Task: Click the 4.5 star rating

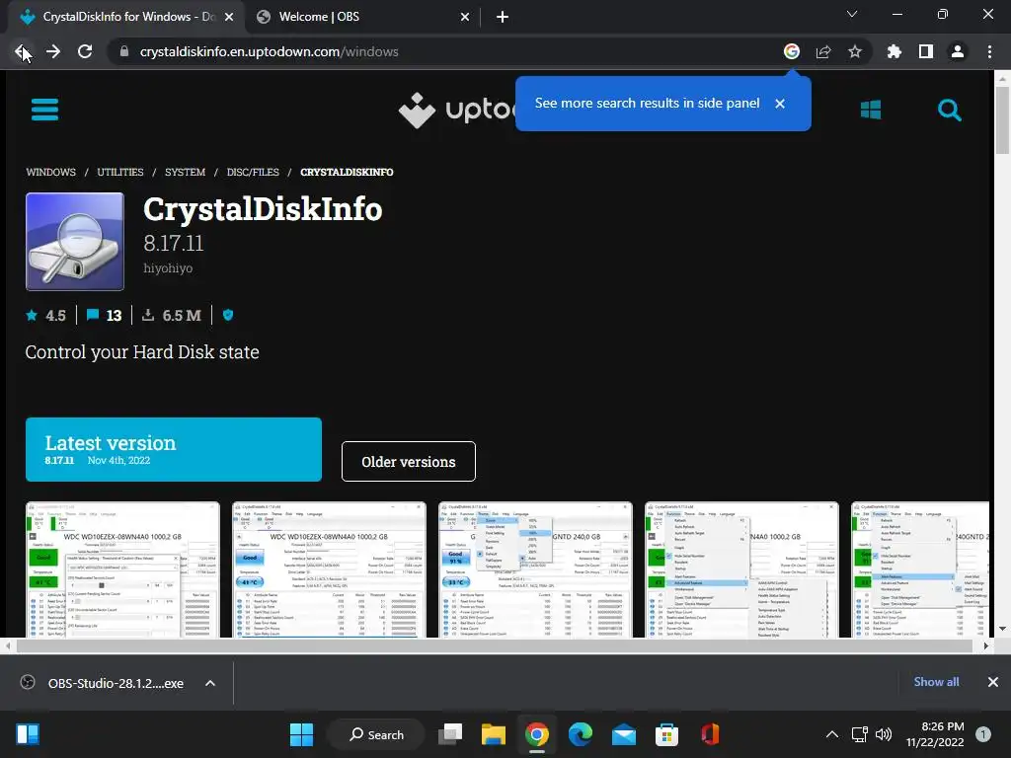Action: click(45, 315)
